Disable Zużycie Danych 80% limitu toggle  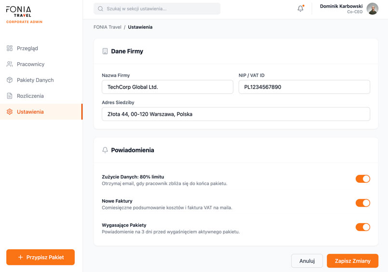pos(362,179)
